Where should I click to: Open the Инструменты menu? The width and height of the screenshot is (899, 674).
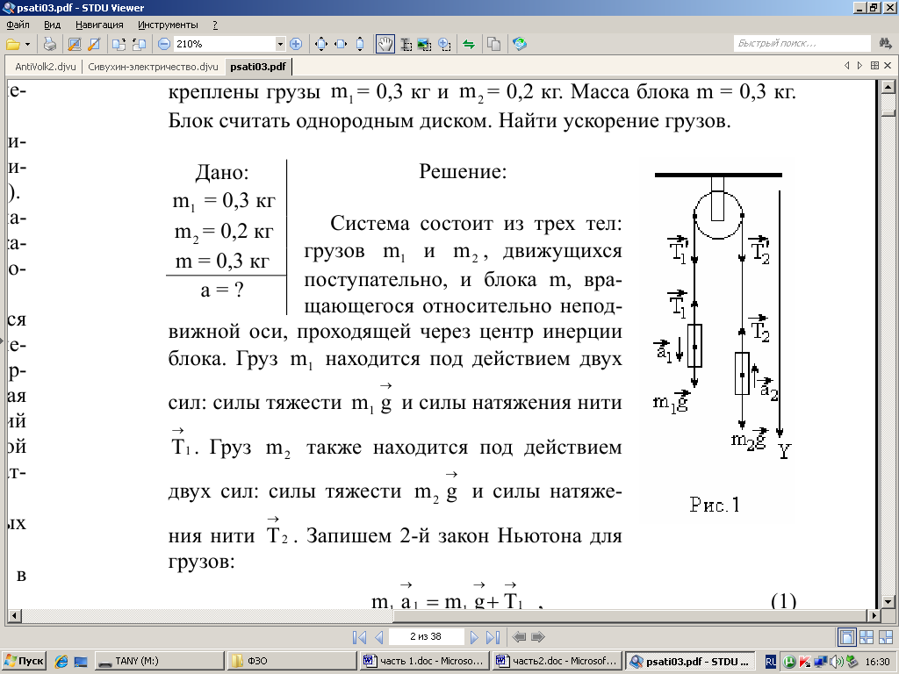(168, 25)
